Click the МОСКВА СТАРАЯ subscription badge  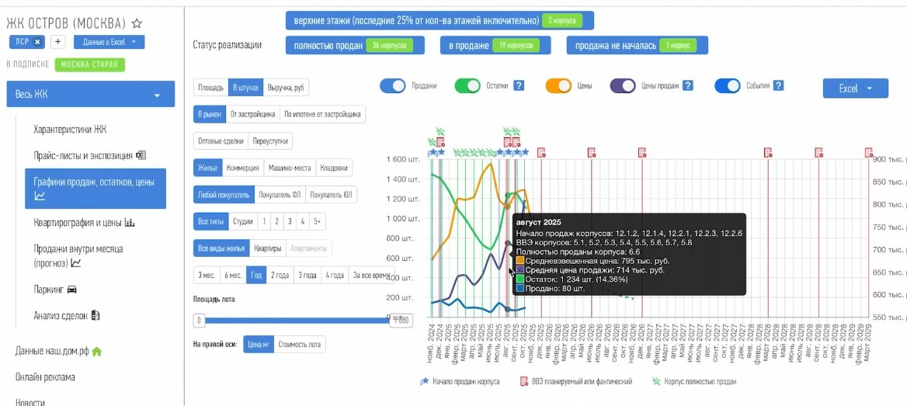click(x=90, y=64)
